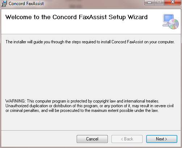Proceed with the Next > button

[x=162, y=139]
